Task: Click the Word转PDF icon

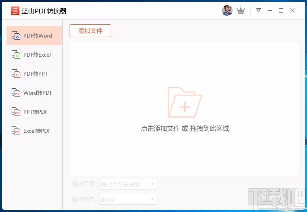Action: coord(16,93)
